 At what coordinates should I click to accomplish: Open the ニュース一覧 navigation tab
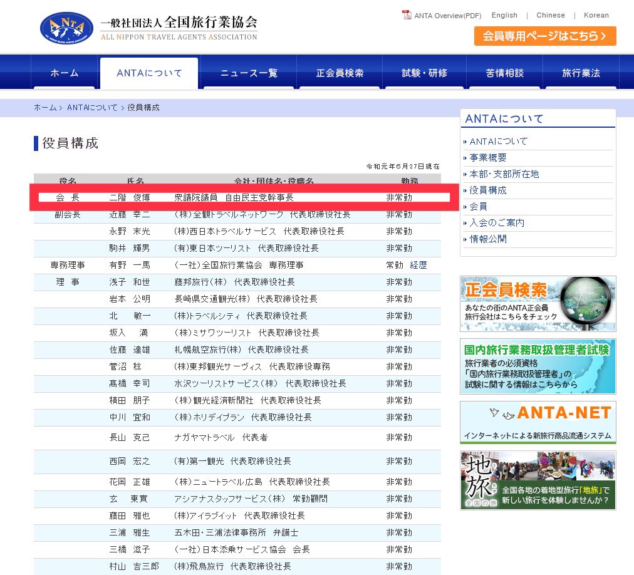click(x=249, y=73)
